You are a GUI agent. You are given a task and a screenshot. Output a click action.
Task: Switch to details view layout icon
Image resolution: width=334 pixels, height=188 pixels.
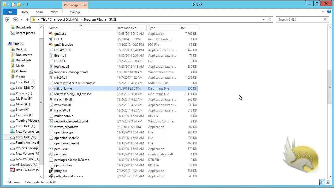tap(322, 182)
